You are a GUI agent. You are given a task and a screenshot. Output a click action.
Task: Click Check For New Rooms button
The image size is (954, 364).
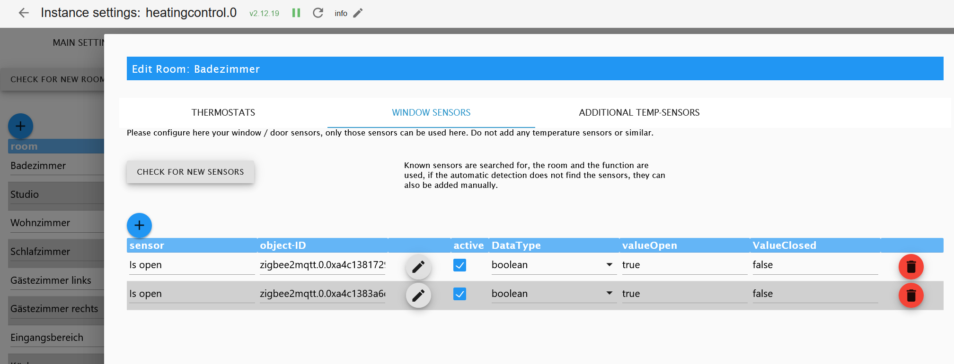53,79
